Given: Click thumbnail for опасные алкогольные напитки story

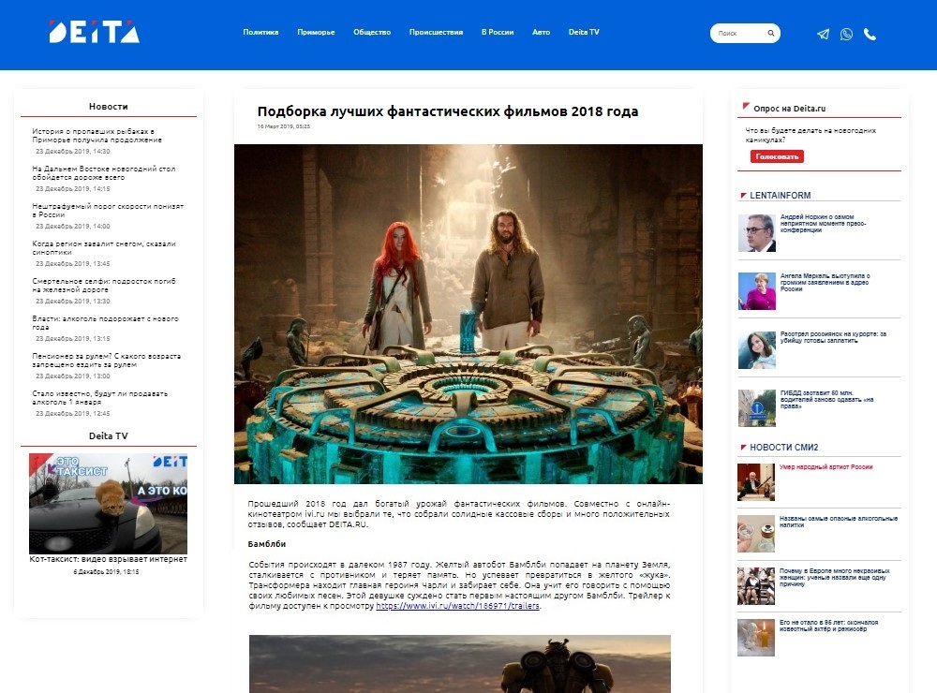Looking at the screenshot, I should [x=756, y=534].
